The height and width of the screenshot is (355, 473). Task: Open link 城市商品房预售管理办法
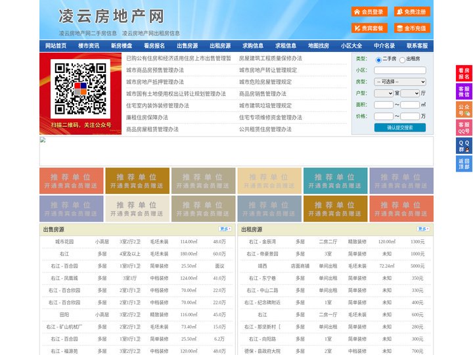155,70
